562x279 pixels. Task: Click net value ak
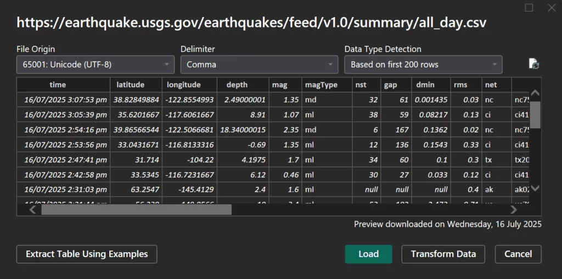point(496,190)
